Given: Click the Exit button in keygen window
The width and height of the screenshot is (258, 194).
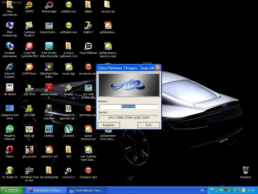Looking at the screenshot, I should click(149, 125).
